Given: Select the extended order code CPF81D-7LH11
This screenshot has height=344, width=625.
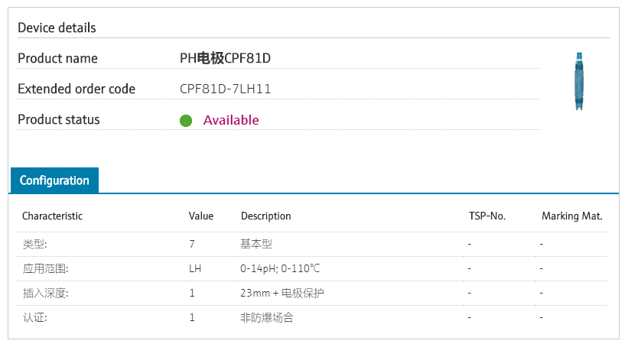Looking at the screenshot, I should [x=225, y=89].
